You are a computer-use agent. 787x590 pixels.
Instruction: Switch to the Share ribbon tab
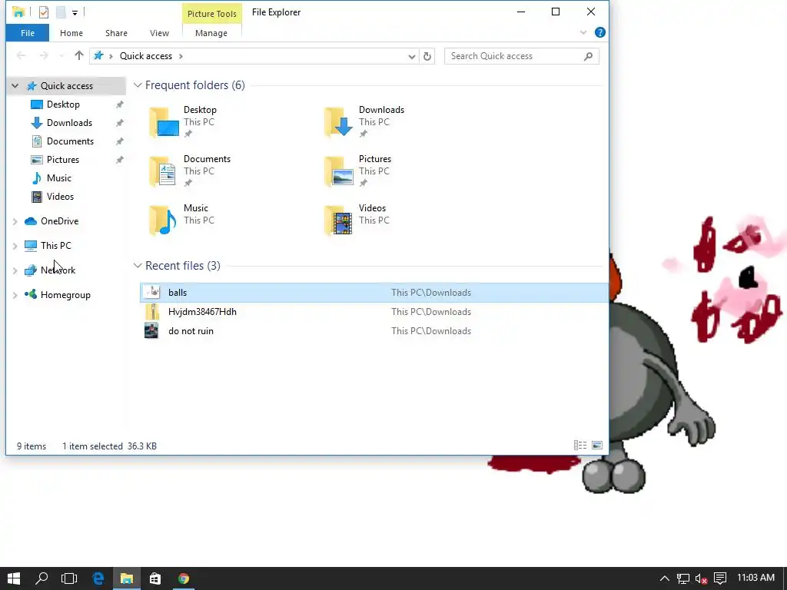click(117, 33)
